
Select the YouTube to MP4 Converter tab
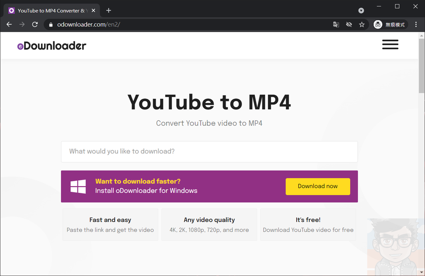click(51, 10)
